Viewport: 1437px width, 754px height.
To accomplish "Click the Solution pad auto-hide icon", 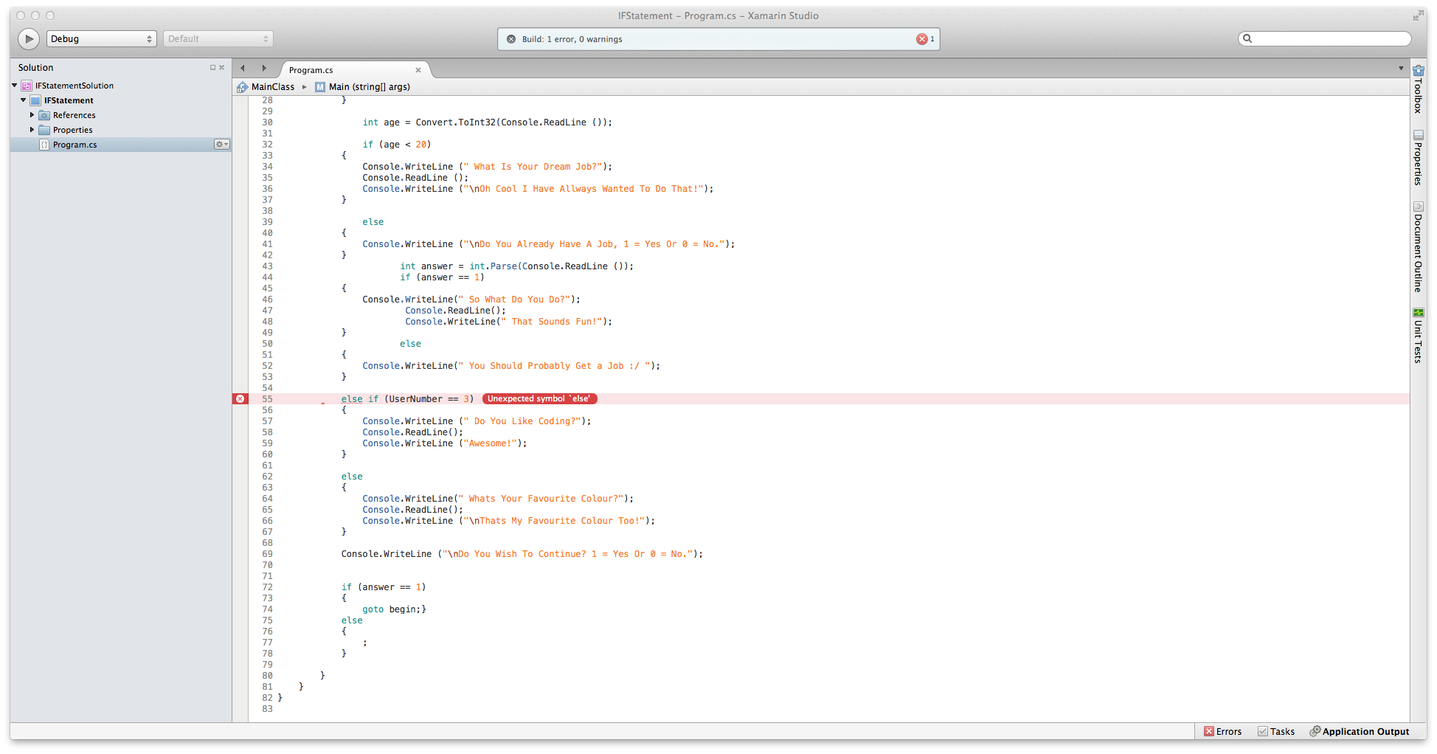I will pyautogui.click(x=212, y=67).
